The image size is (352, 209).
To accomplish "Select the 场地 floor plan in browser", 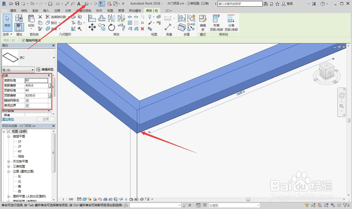I will (21, 156).
